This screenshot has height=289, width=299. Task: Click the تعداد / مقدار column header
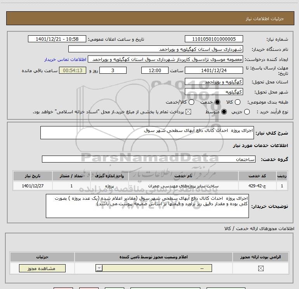pos(71,176)
